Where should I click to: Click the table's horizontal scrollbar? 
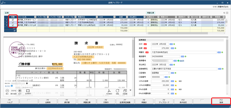click(x=178, y=33)
